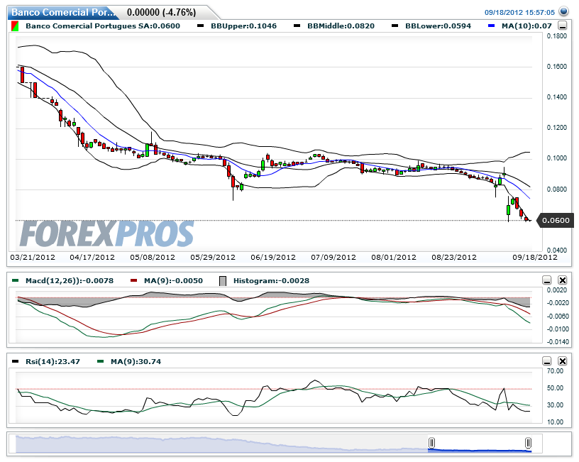Click the '30.00' RSI axis label

click(555, 405)
